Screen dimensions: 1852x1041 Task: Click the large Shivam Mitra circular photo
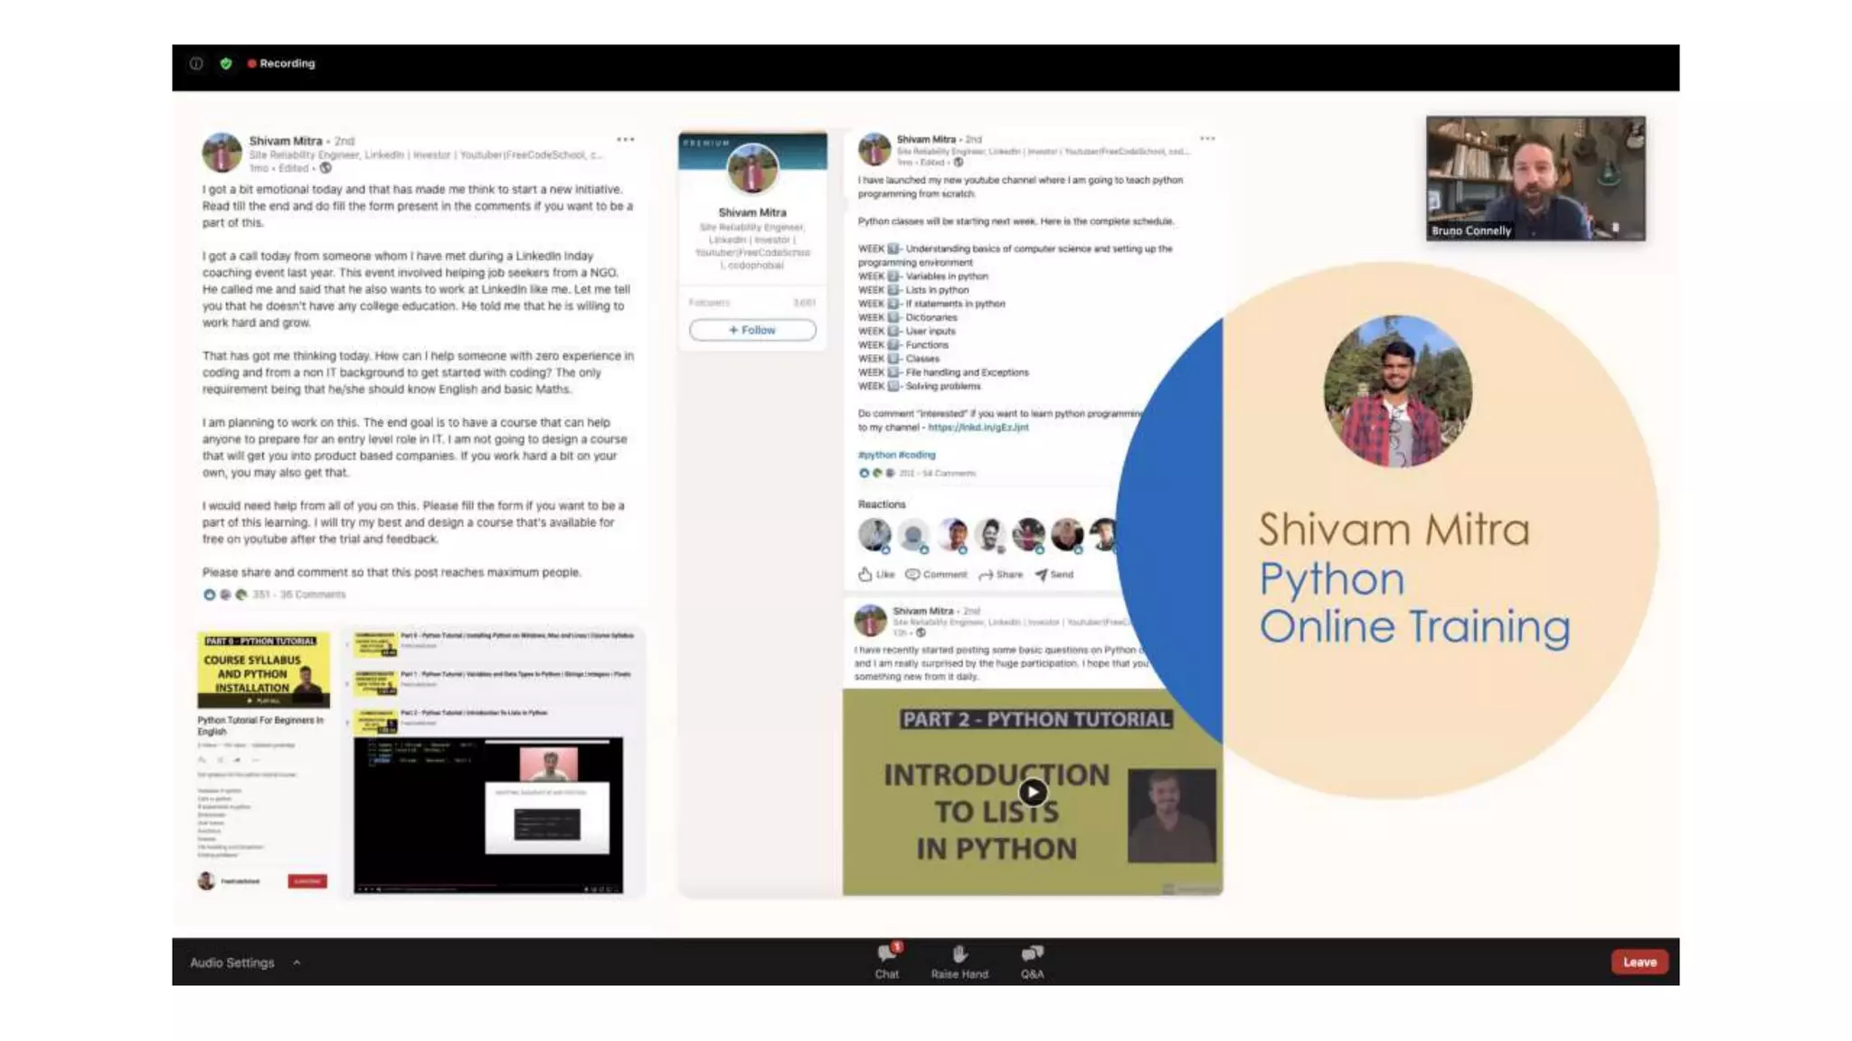(x=1397, y=390)
